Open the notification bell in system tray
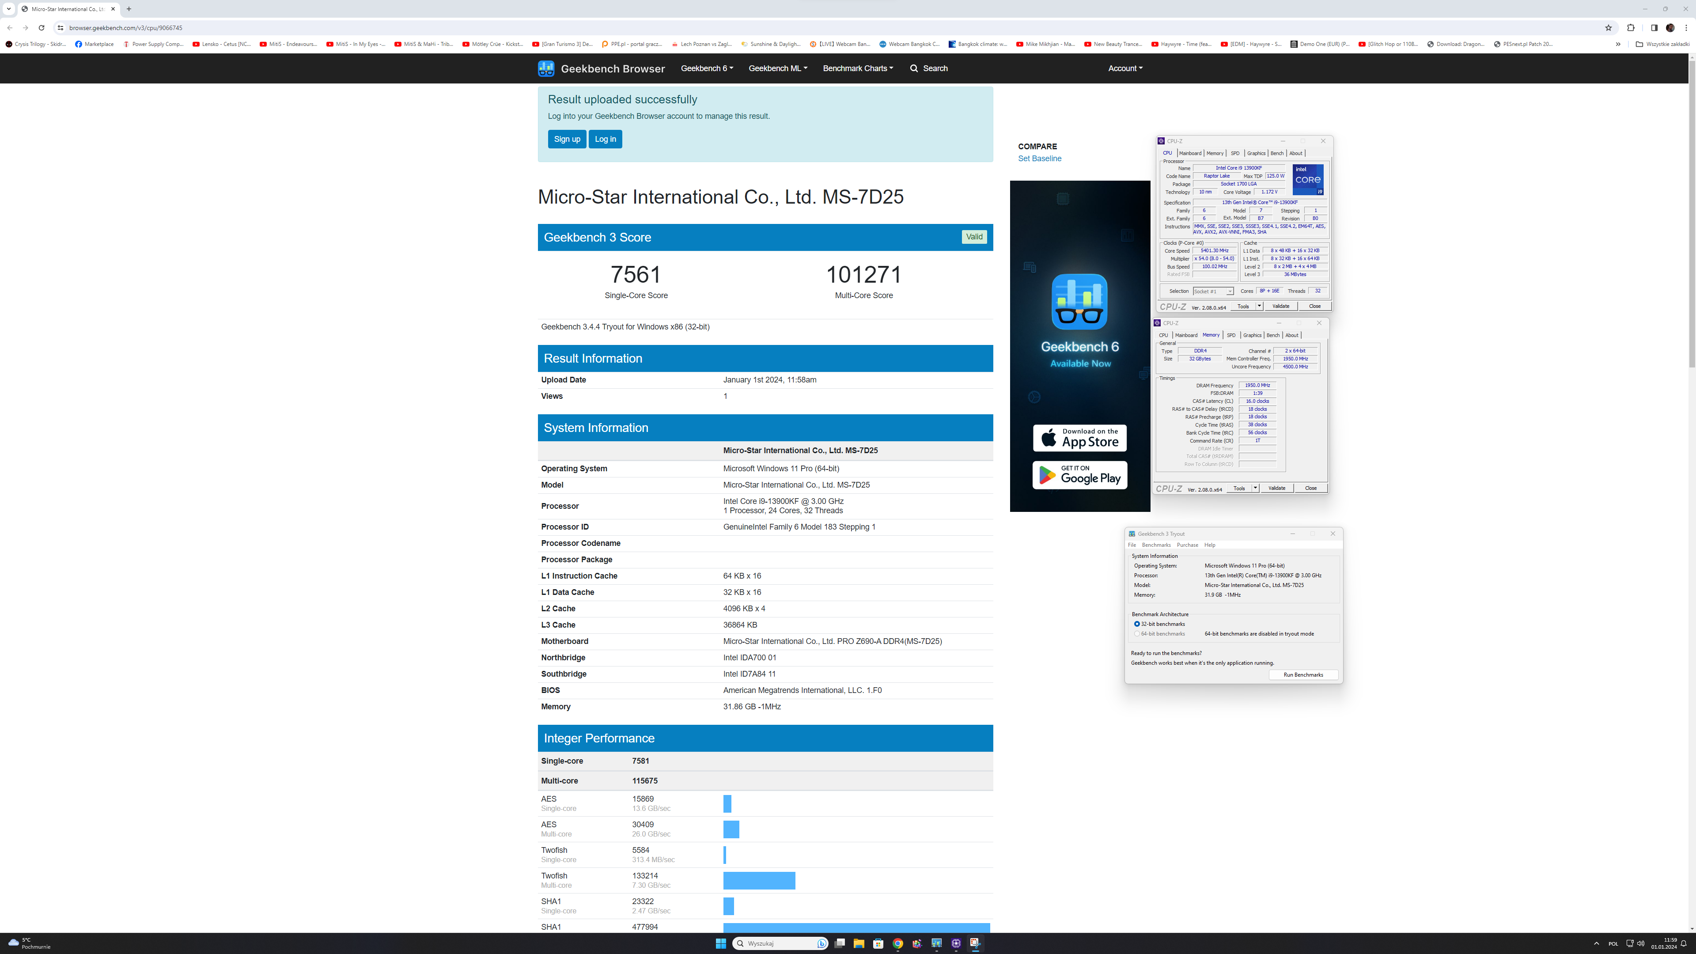 [x=1684, y=943]
